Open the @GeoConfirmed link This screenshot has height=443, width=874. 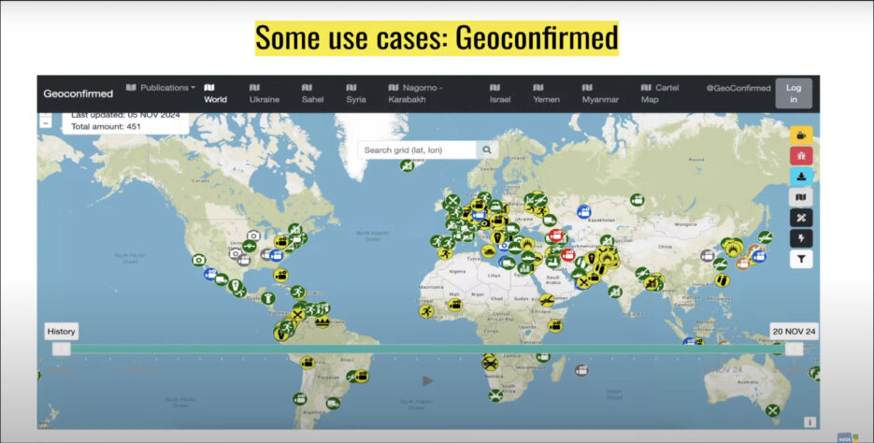(738, 88)
